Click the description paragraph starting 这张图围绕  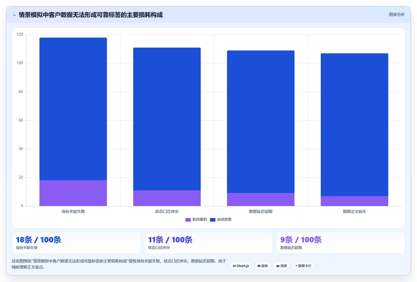[119, 264]
